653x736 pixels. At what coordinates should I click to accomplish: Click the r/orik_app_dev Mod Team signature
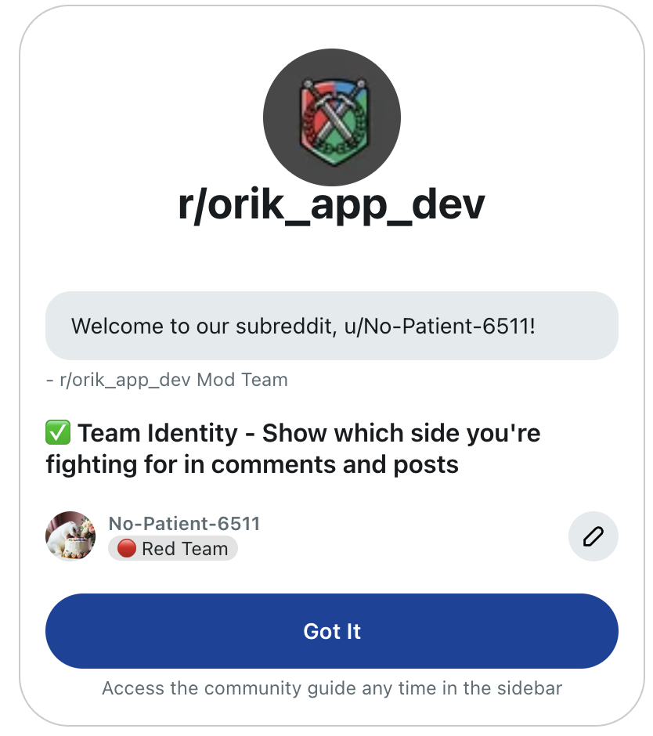167,380
